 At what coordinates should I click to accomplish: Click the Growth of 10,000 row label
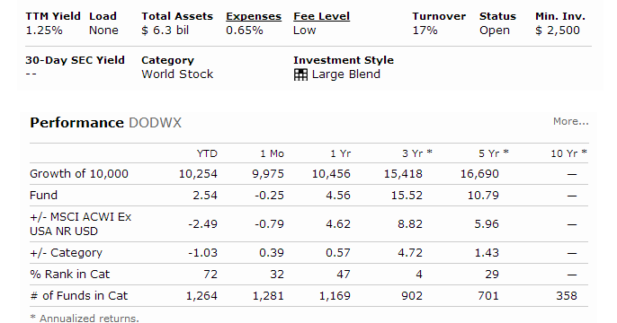79,174
